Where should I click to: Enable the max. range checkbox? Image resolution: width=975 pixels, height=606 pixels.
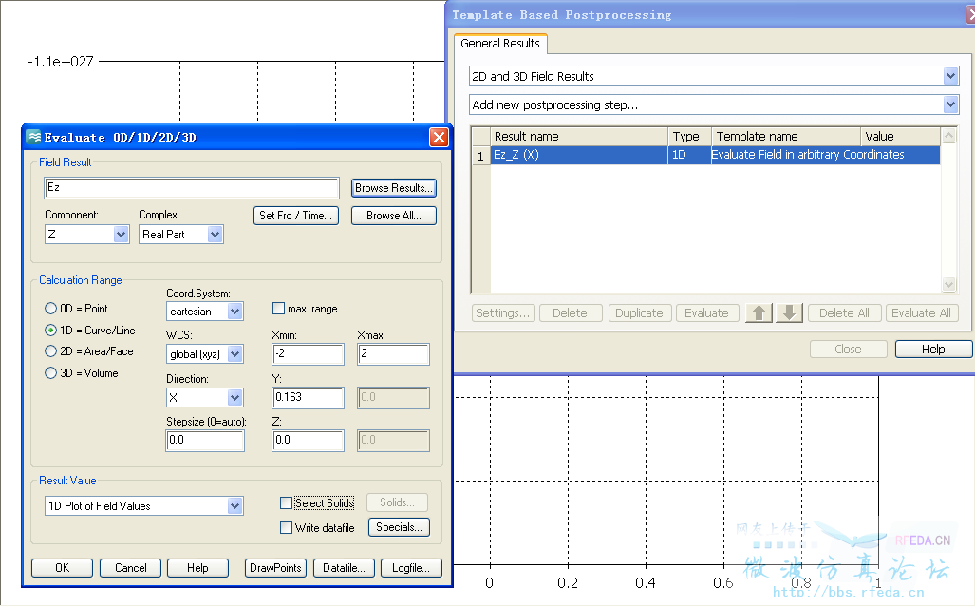tap(278, 309)
